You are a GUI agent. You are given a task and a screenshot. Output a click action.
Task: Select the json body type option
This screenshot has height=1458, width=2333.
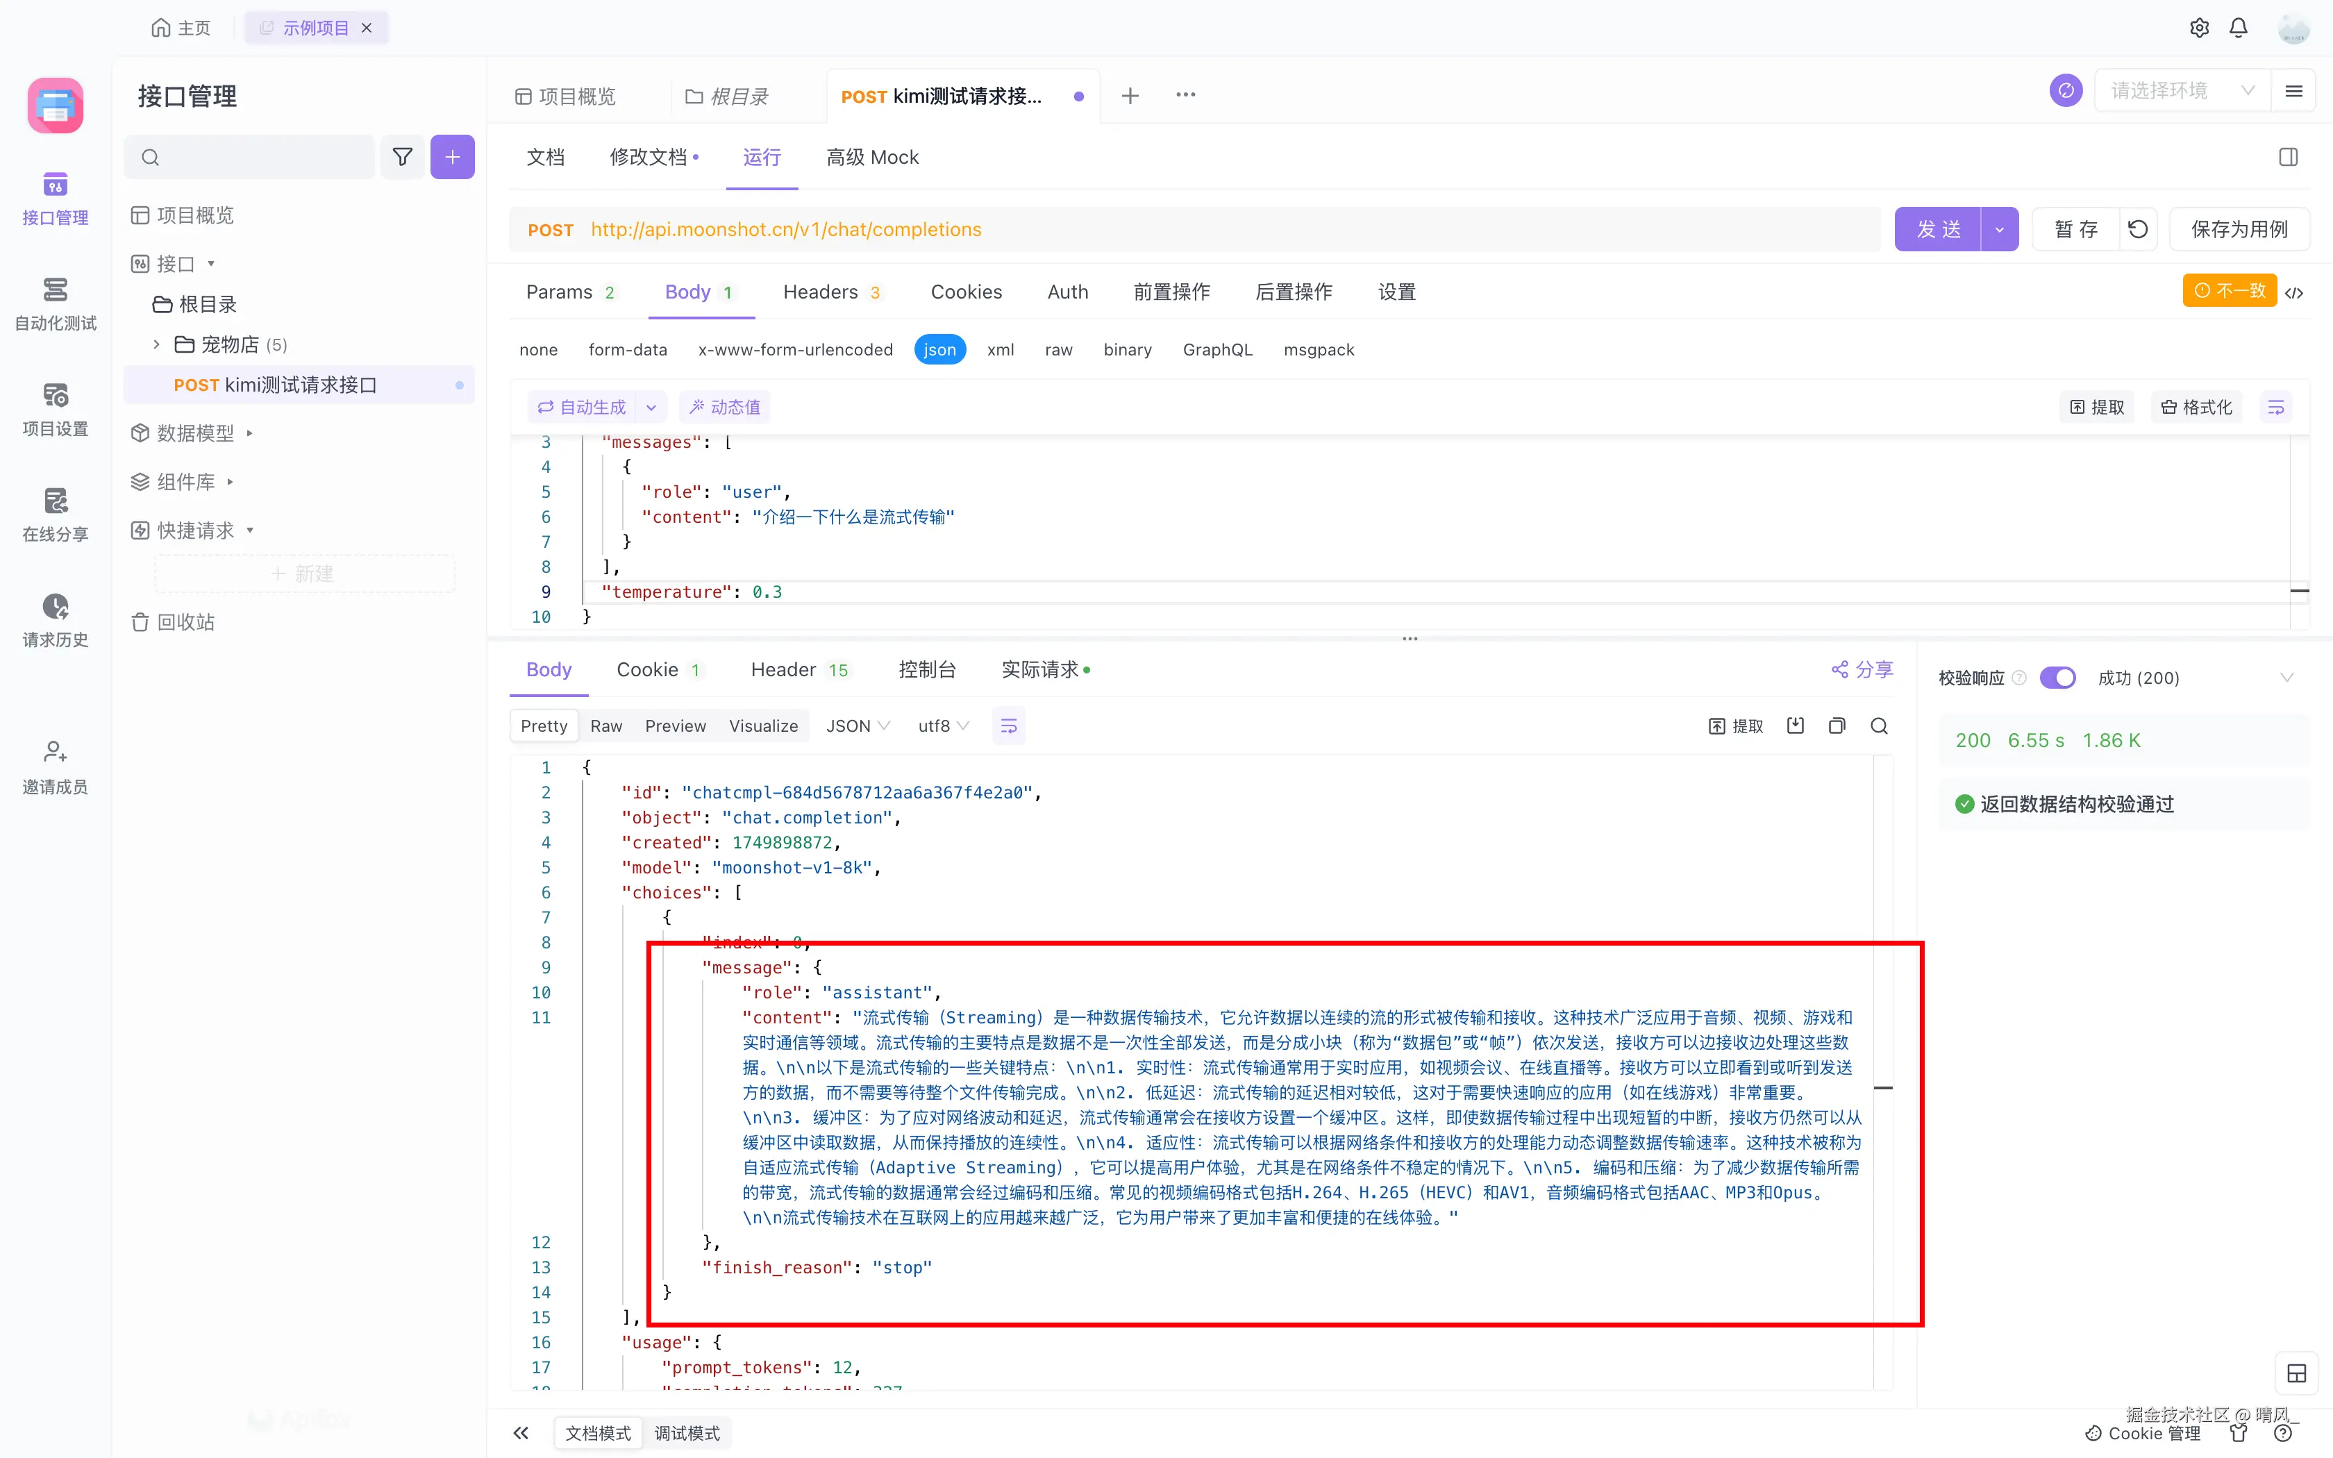[x=939, y=350]
